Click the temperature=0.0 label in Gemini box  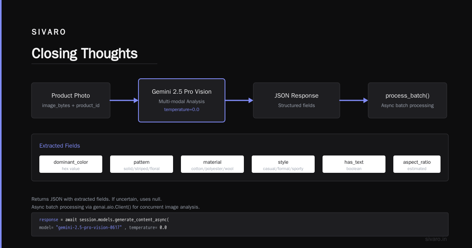coord(182,109)
